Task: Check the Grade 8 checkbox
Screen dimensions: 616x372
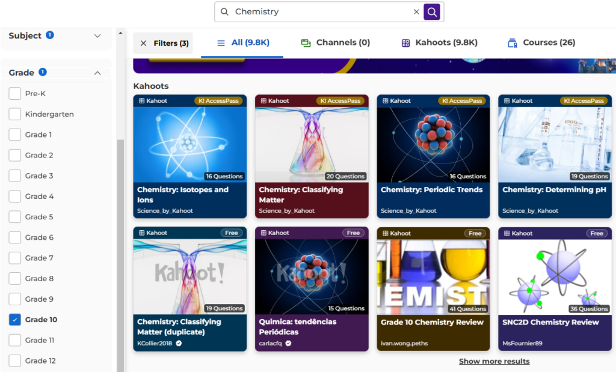Action: coord(15,279)
